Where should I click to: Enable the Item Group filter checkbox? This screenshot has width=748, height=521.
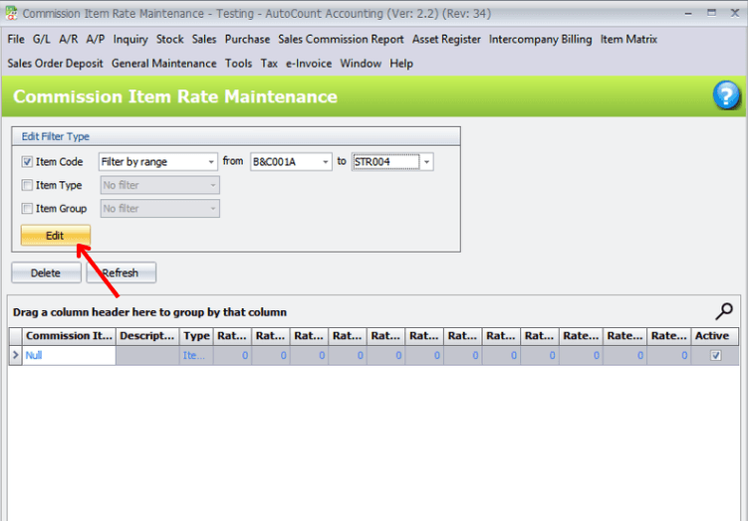coord(27,209)
